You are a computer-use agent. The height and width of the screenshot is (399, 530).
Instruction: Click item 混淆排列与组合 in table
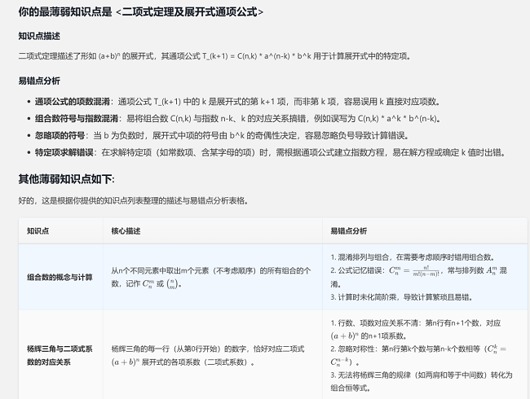point(413,257)
